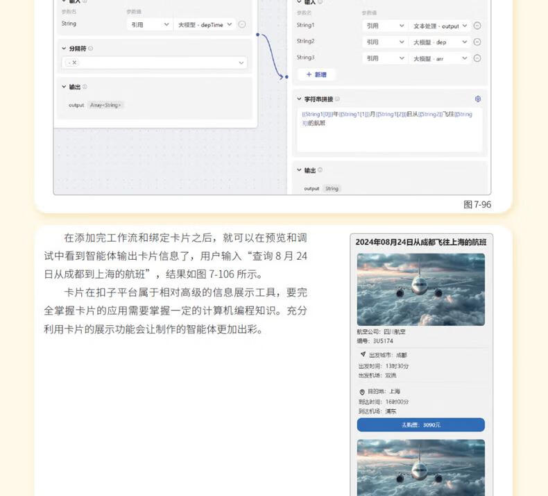The height and width of the screenshot is (496, 548).
Task: Show the info tooltip next to 字符串拼接
Action: (x=337, y=99)
